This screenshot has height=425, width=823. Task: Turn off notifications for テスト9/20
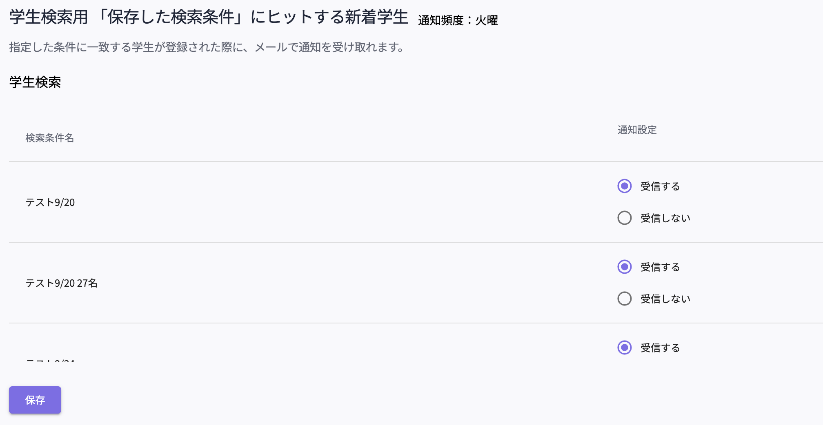tap(624, 218)
